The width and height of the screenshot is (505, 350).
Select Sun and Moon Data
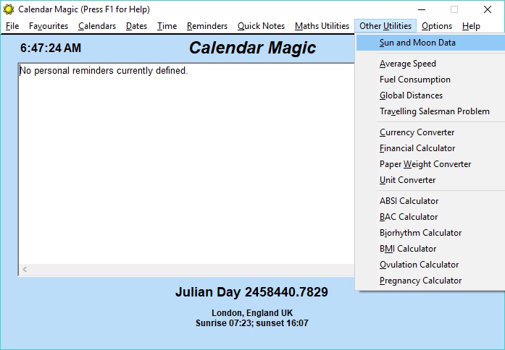(x=430, y=43)
